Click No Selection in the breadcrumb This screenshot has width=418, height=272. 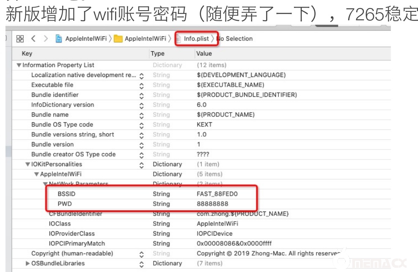235,38
